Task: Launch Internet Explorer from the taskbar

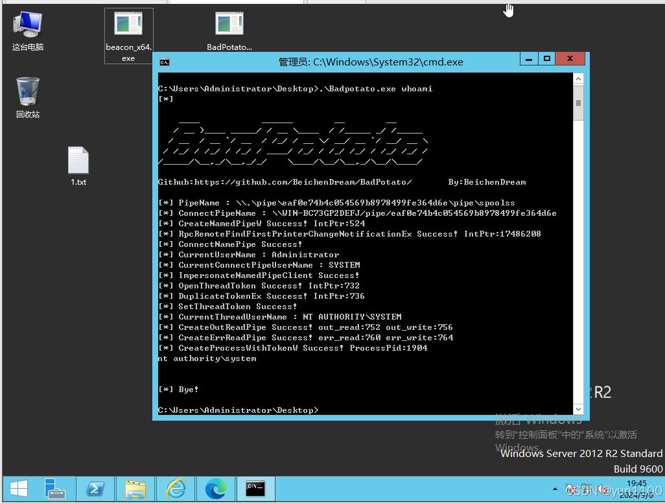Action: coord(176,489)
